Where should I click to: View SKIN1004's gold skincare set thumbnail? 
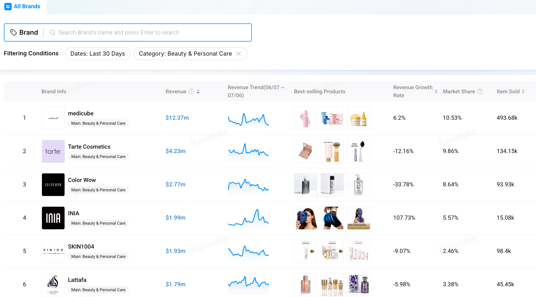pos(332,251)
